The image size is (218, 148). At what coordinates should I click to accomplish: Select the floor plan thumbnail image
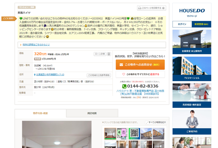pos(122,134)
